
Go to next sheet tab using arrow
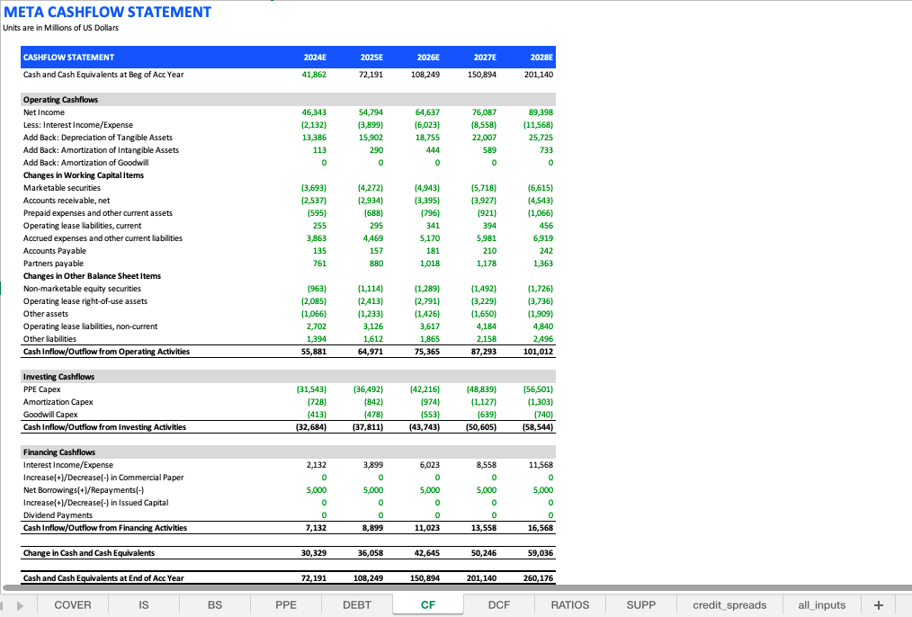tap(20, 605)
